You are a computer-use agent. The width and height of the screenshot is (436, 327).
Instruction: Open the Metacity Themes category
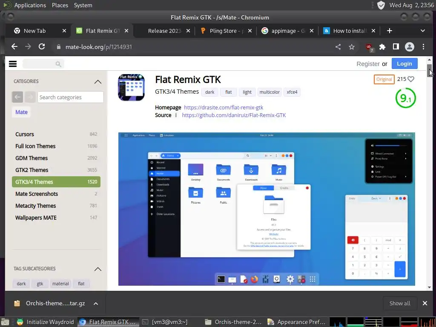pyautogui.click(x=56, y=206)
